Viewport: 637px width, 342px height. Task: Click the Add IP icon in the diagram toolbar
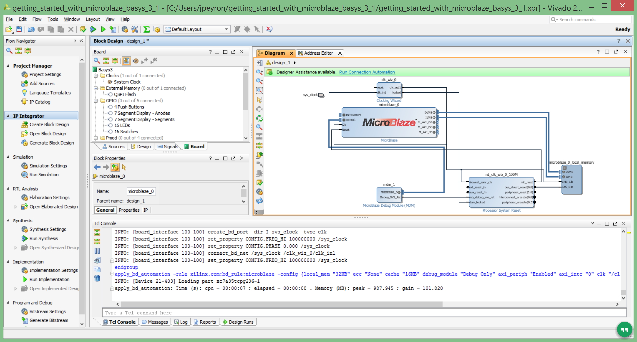(259, 155)
